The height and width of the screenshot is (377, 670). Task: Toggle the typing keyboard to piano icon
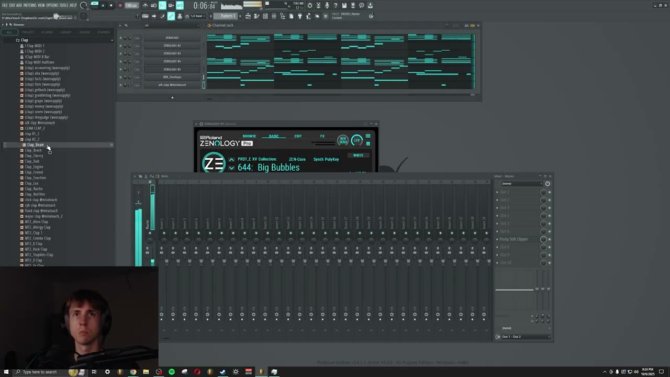145,16
